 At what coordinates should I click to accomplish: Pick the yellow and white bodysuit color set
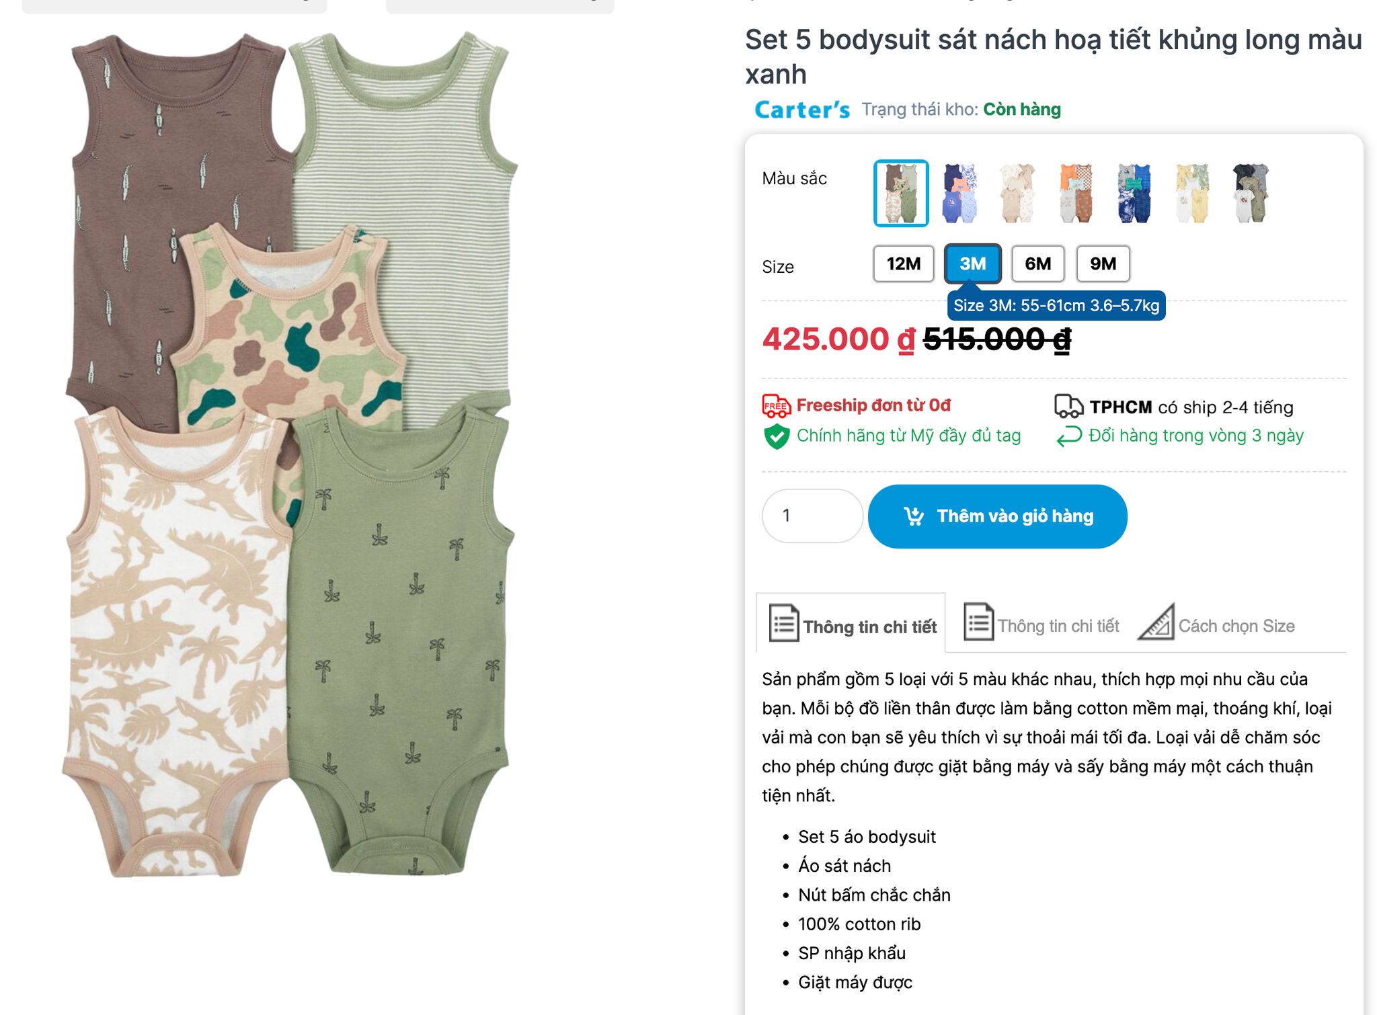coord(1192,193)
